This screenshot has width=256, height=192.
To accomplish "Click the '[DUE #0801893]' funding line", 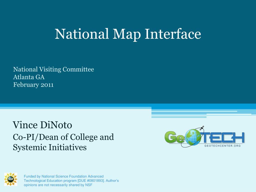I will 71,180.
